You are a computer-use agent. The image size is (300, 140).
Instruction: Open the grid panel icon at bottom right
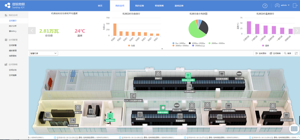coord(294,129)
